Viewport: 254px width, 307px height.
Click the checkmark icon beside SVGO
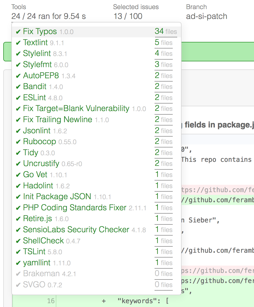pos(18,285)
